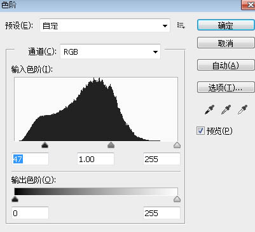Viewport: 255px width, 232px height.
Task: Click the 输出色阶(O): label
Action: click(x=34, y=180)
